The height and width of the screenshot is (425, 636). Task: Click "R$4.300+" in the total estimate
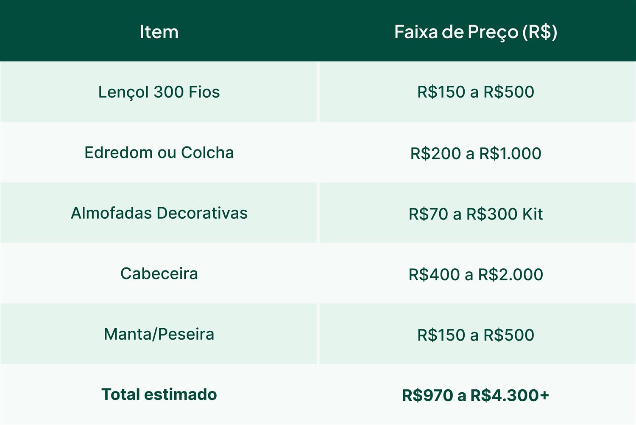510,395
